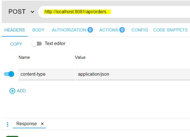The height and width of the screenshot is (137, 190).
Task: Open the CONFIG tab
Action: click(140, 30)
